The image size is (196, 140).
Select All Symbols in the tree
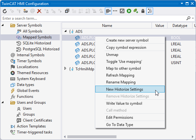pyautogui.click(x=33, y=31)
